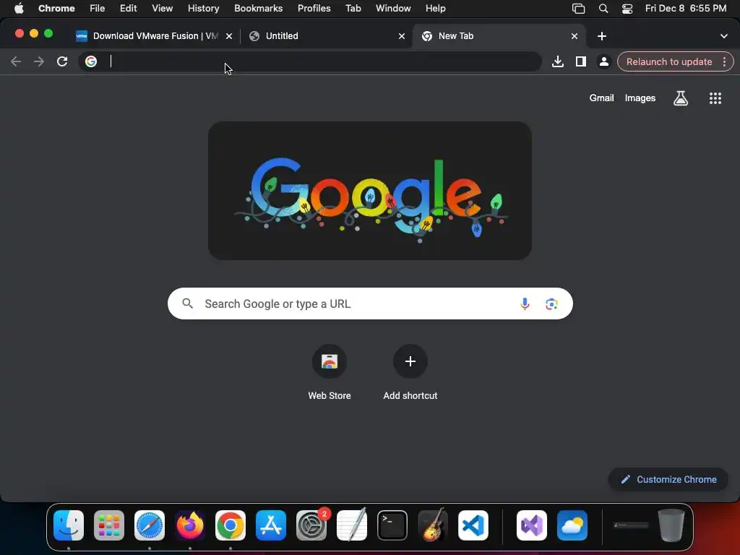Toggle the side panel icon
Image resolution: width=740 pixels, height=555 pixels.
tap(581, 61)
